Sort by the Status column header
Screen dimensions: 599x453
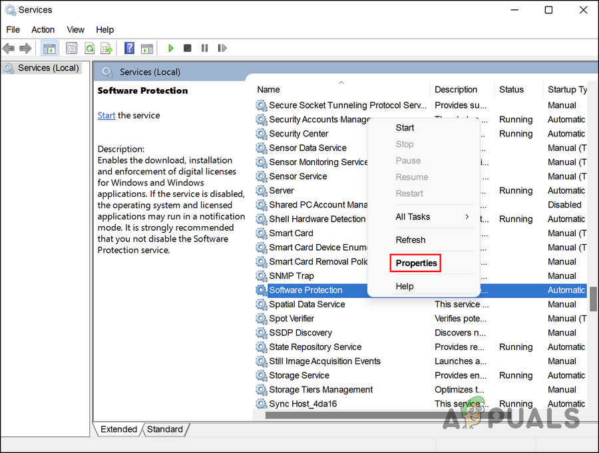pos(511,89)
